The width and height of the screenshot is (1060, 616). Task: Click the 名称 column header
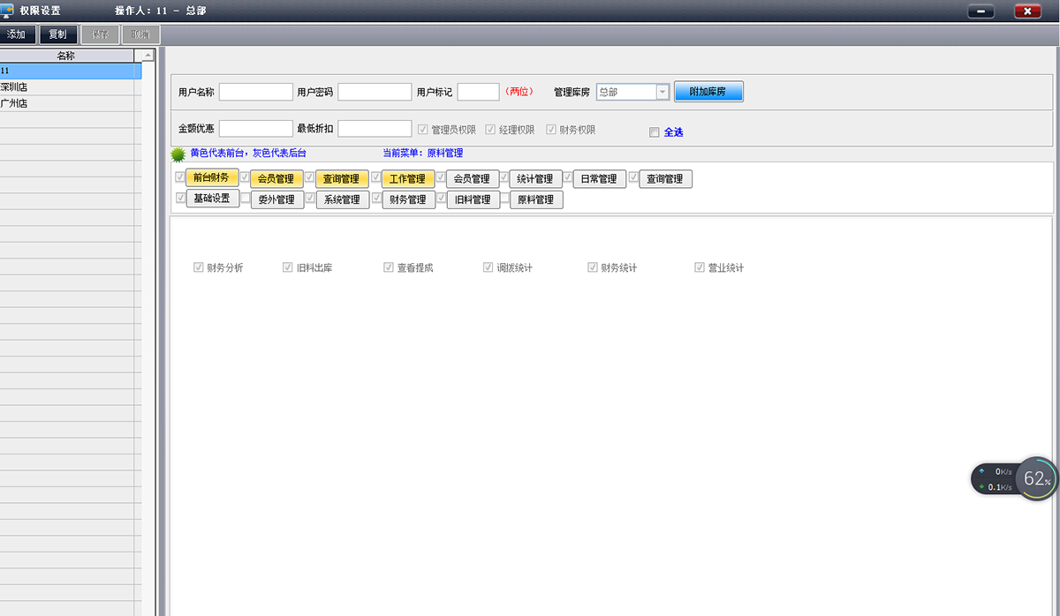pyautogui.click(x=66, y=56)
